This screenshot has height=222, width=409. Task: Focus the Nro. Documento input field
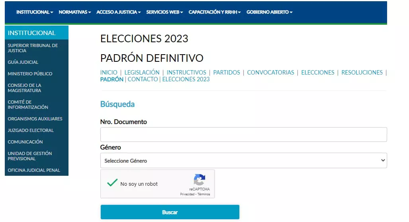pyautogui.click(x=243, y=135)
